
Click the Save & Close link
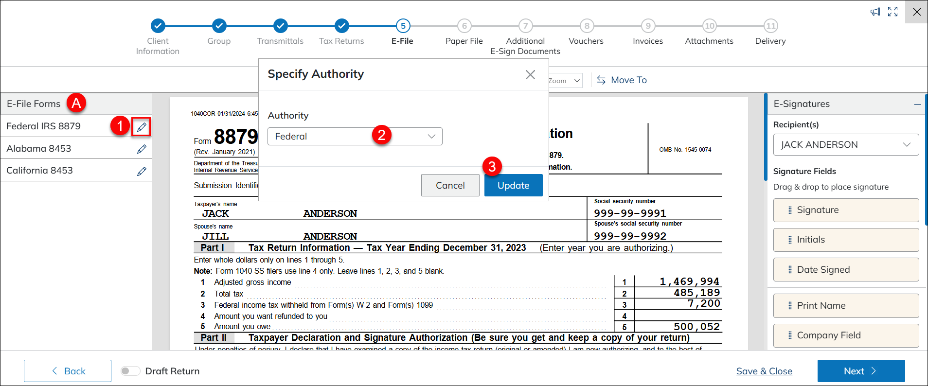pos(764,371)
